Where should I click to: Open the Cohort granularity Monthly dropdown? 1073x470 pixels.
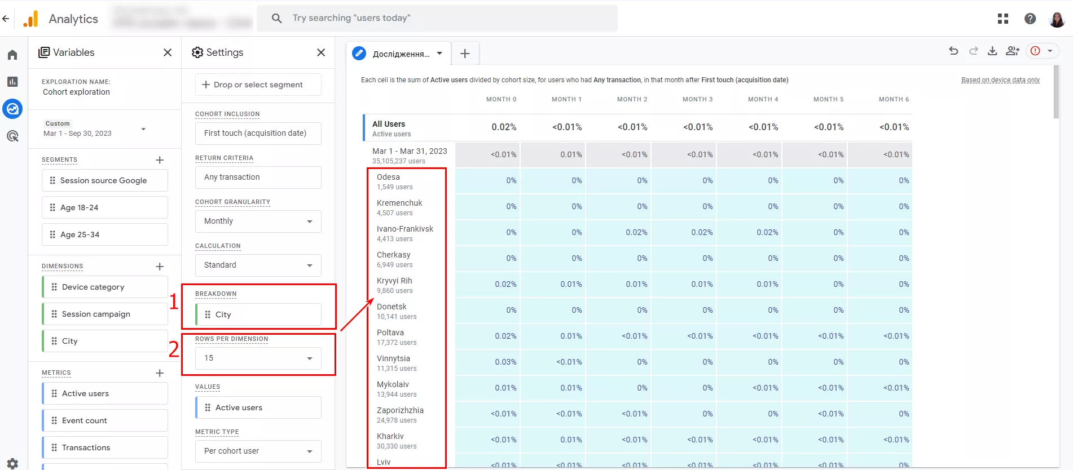258,221
